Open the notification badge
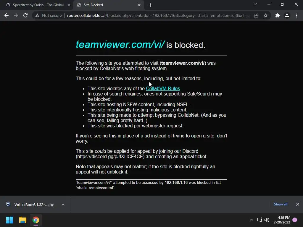 [295, 220]
